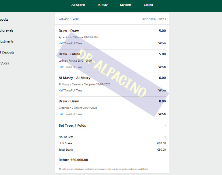Click the Return €60,000.00 line
The height and width of the screenshot is (175, 222).
[73, 160]
